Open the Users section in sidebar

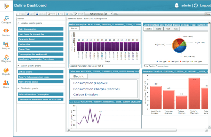[6, 85]
